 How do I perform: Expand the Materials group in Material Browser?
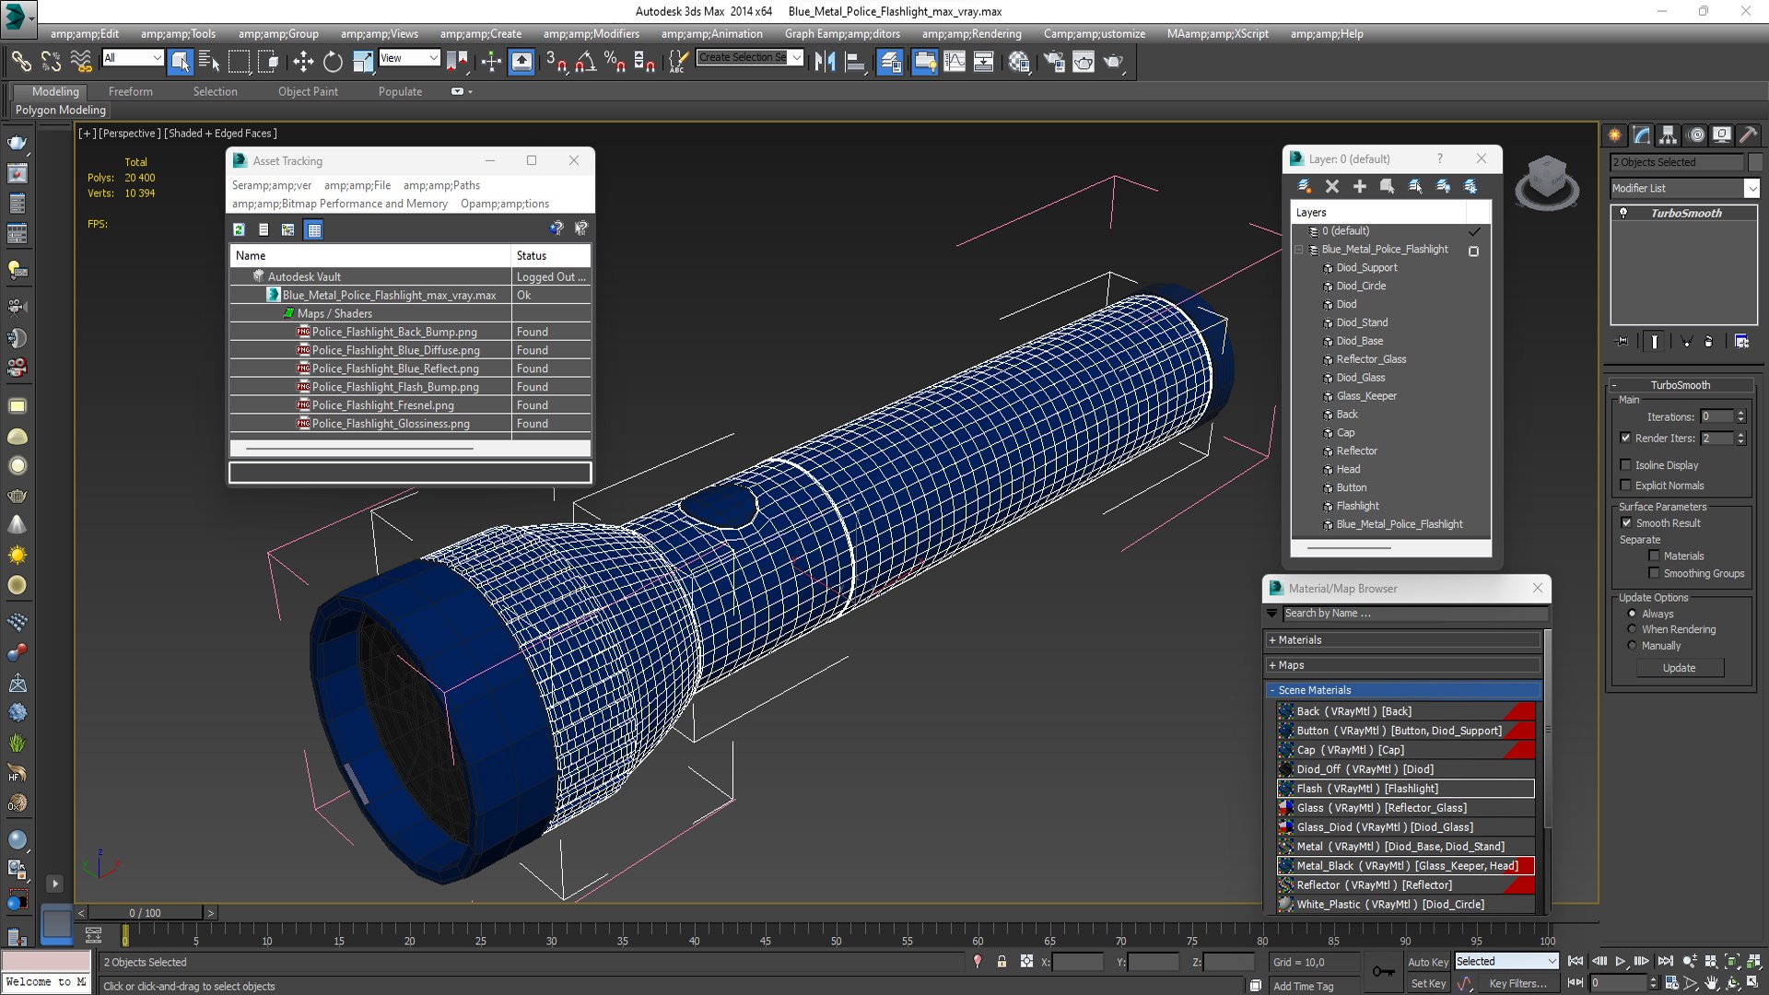point(1403,640)
